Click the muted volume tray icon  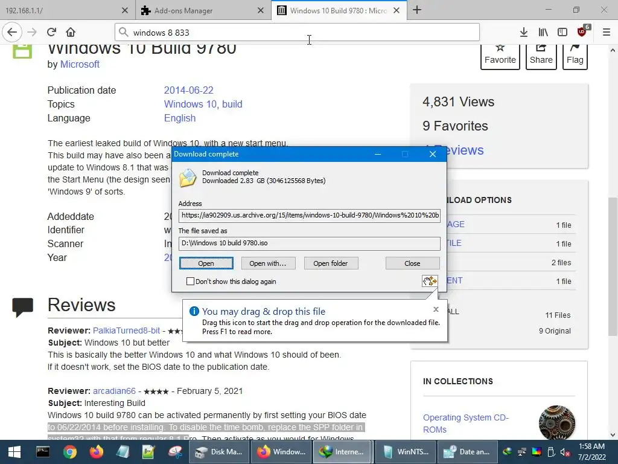[564, 452]
